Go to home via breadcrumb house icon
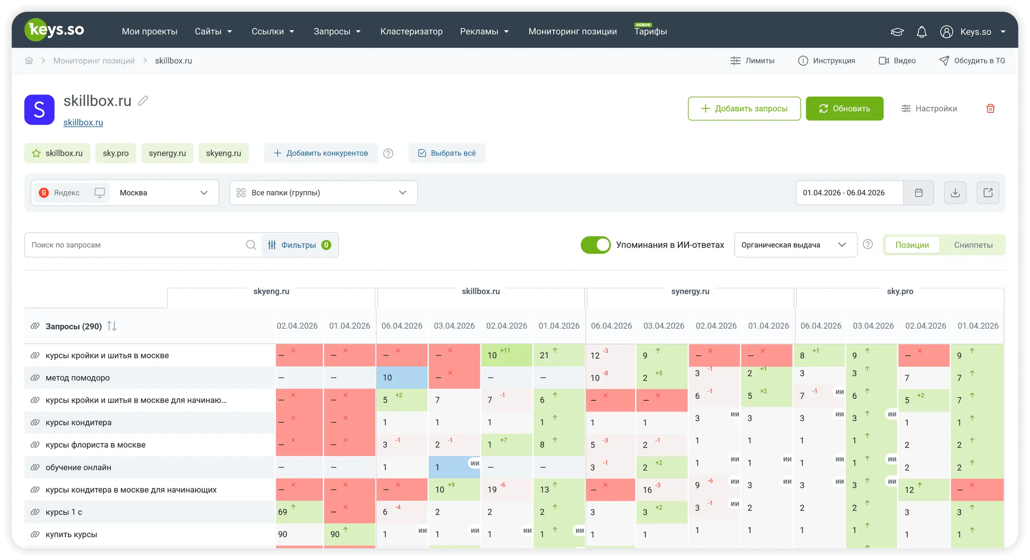Screen dimensions: 1030x560 point(29,61)
